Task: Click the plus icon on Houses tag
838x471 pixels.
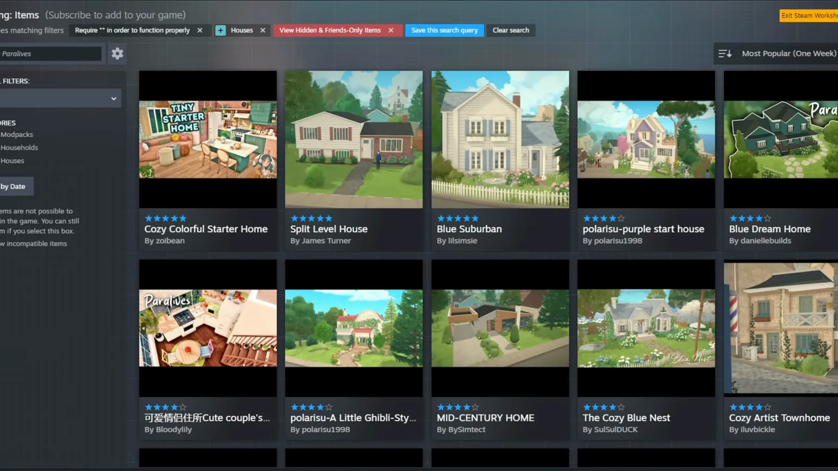Action: tap(220, 30)
